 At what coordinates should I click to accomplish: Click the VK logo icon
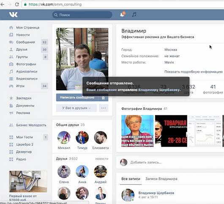point(13,14)
